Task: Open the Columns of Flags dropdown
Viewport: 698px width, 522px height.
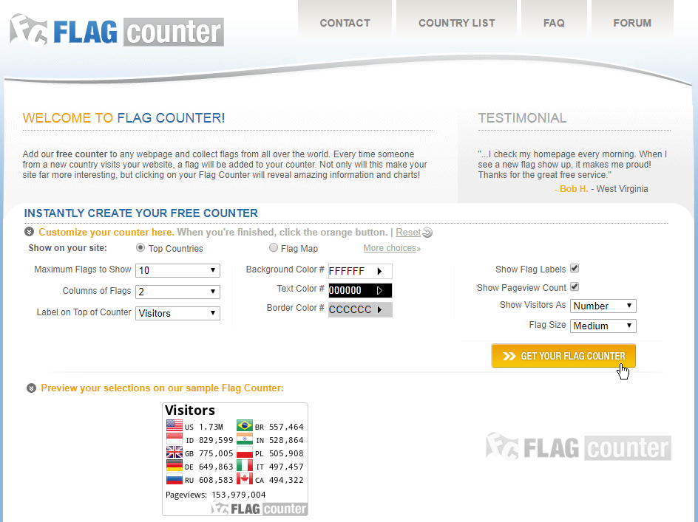Action: click(x=177, y=292)
